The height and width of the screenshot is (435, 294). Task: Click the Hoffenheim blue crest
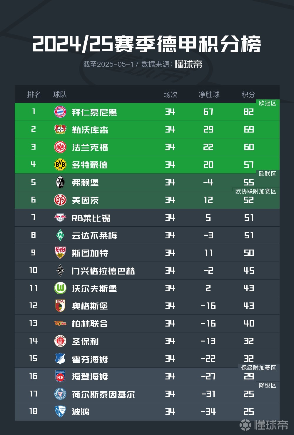(x=60, y=359)
